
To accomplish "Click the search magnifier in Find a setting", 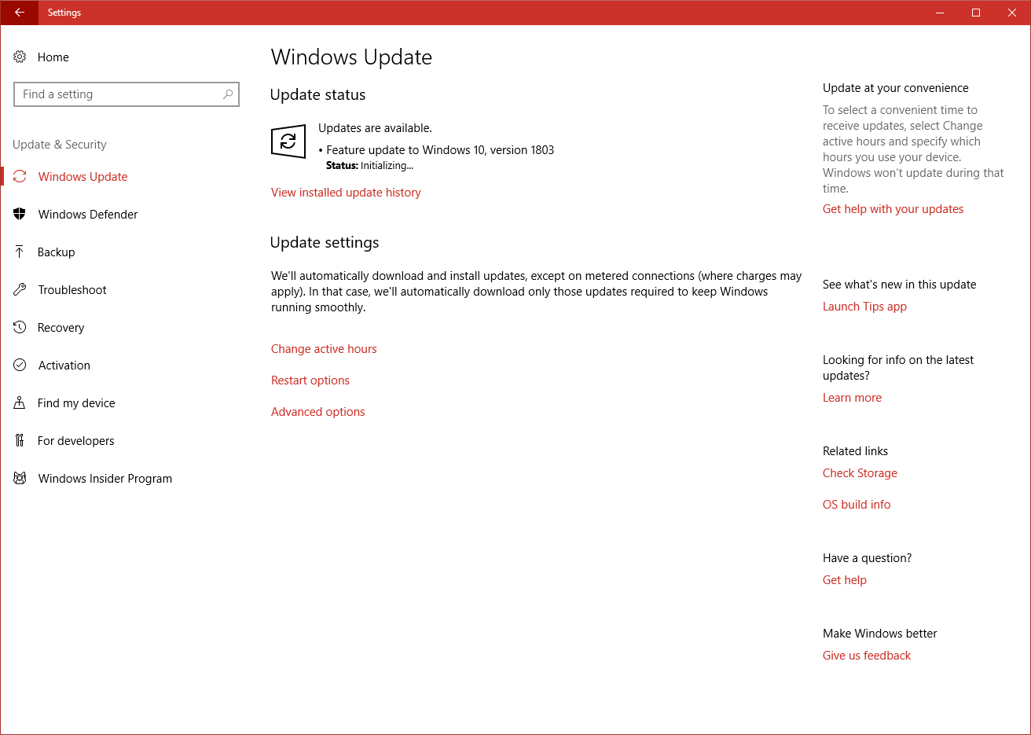I will 228,94.
